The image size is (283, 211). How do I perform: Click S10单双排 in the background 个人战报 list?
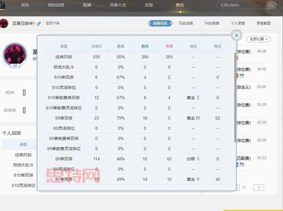click(23, 175)
